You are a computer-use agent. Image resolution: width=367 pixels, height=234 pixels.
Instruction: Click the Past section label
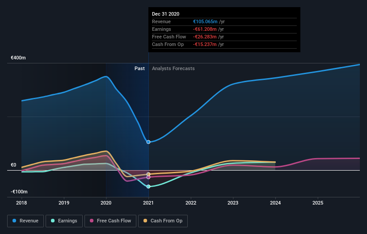point(139,68)
